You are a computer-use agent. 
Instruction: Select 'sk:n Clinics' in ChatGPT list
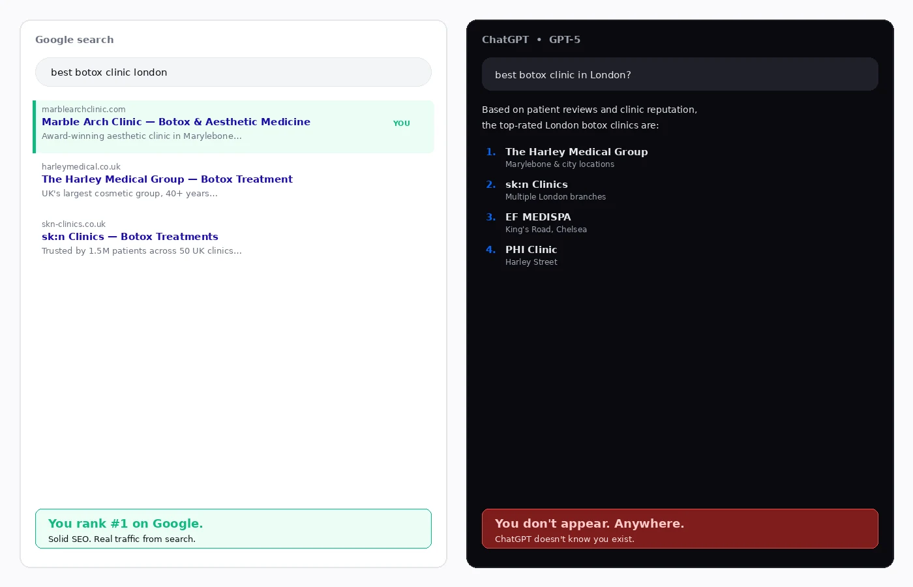(x=537, y=185)
